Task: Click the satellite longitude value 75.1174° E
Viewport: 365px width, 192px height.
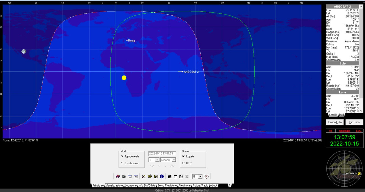Action: coord(352,10)
